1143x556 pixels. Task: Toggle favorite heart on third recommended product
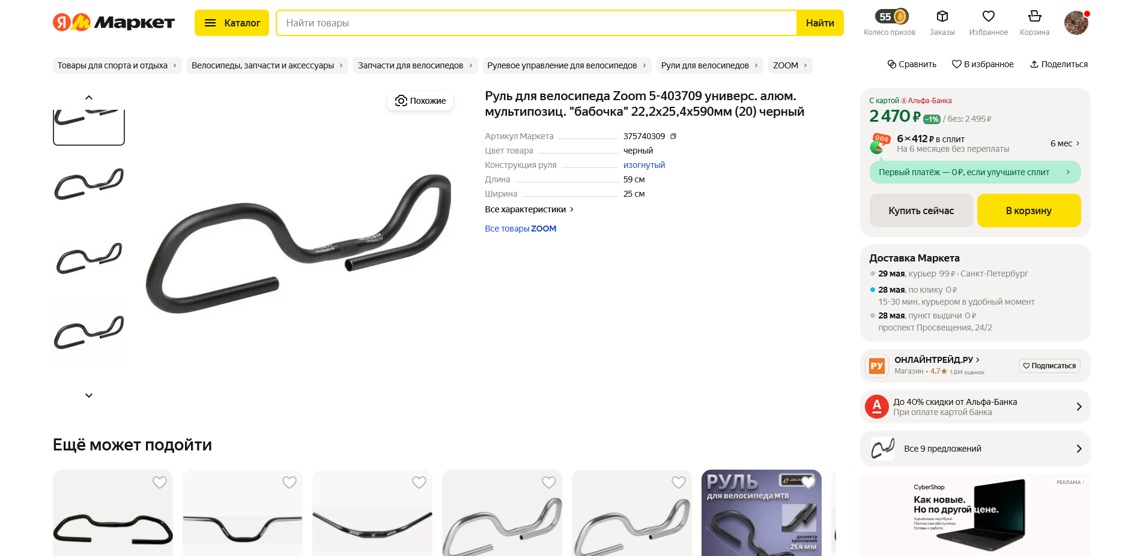point(419,482)
